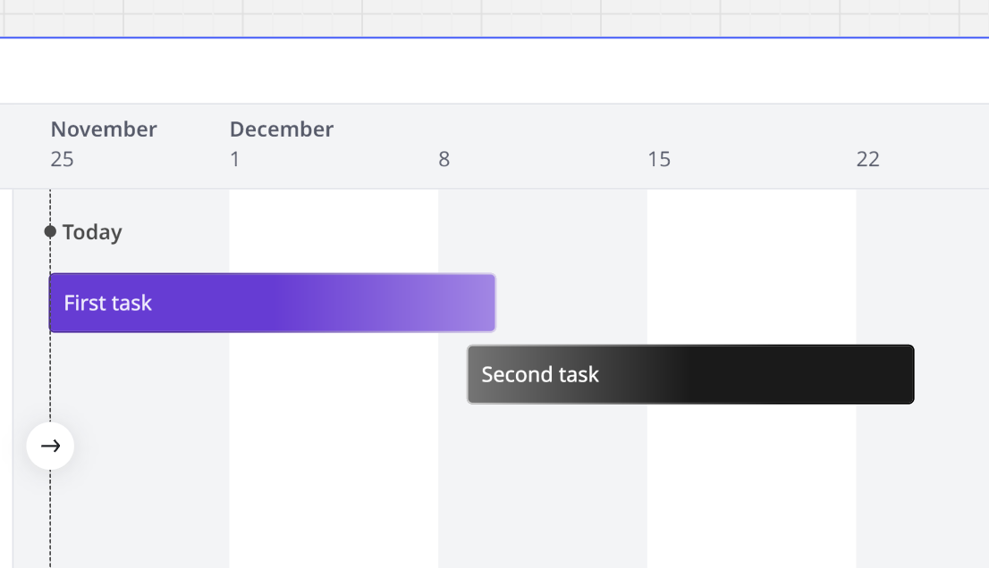Open the Second task bar
This screenshot has height=568, width=989.
coord(690,374)
